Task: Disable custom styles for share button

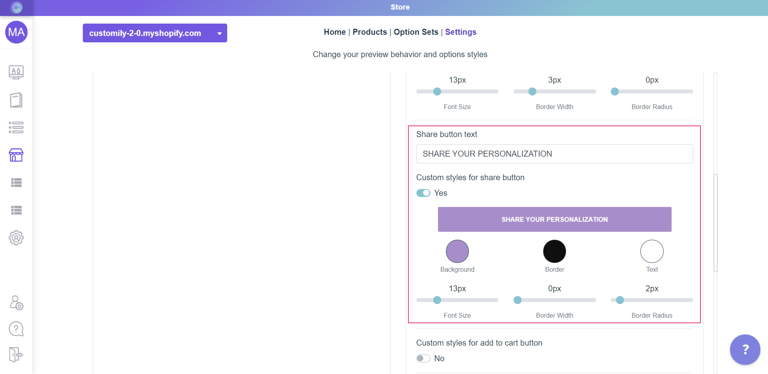Action: [x=423, y=193]
